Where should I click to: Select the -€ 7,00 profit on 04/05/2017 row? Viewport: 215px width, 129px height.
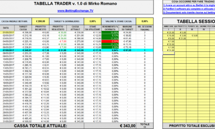click(58, 41)
